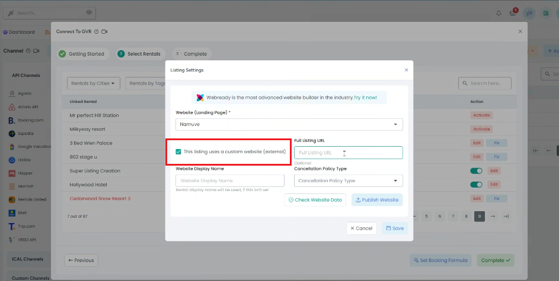Jump to the last page arrow
This screenshot has height=281, width=559.
coord(506,217)
